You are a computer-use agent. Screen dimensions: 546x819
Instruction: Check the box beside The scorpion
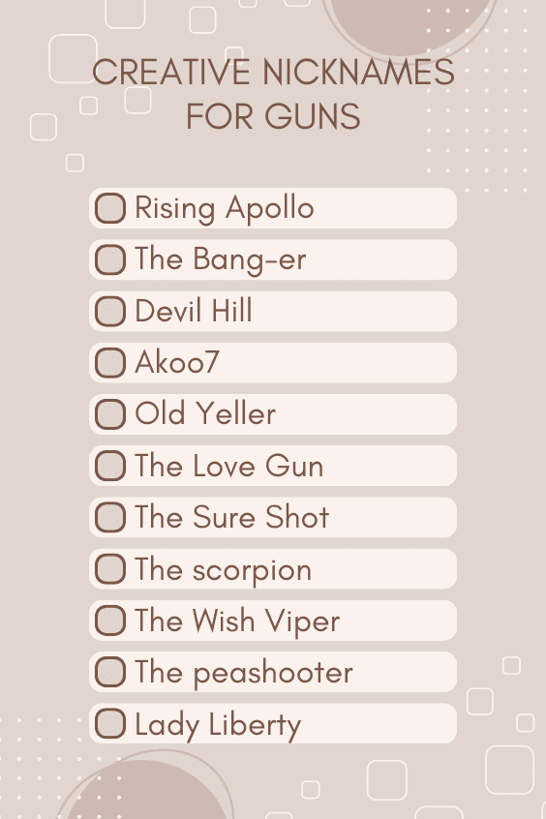pos(110,569)
